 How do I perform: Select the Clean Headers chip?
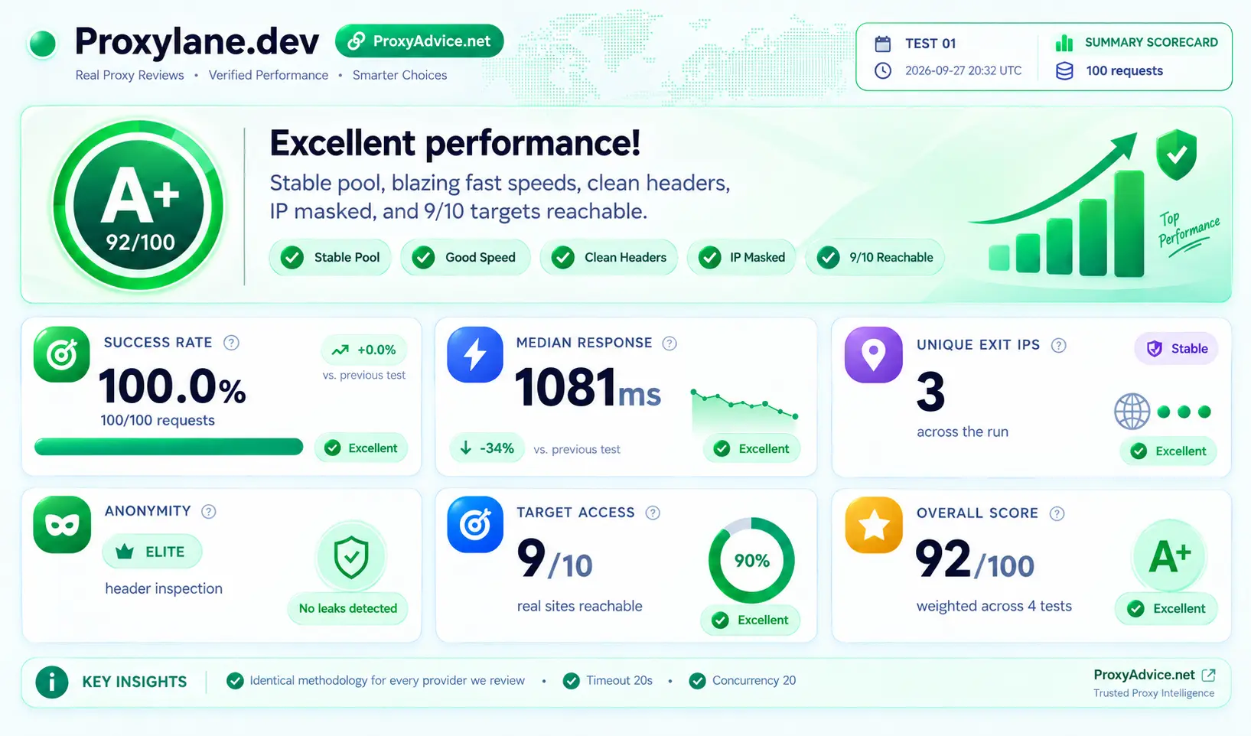pos(608,257)
